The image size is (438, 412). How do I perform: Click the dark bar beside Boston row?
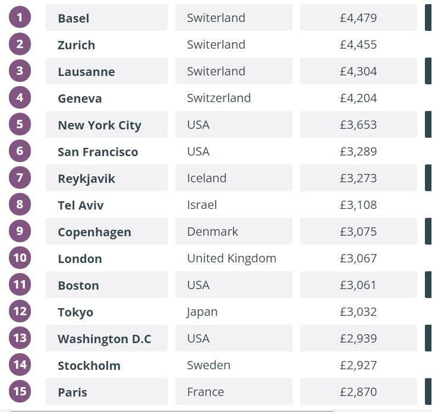428,284
